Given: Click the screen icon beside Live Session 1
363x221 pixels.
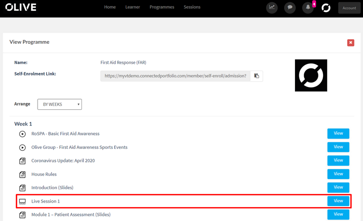Looking at the screenshot, I should click(x=22, y=201).
